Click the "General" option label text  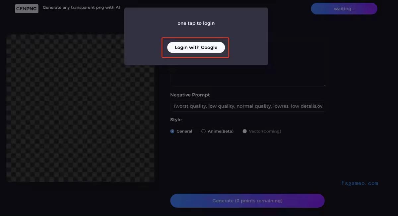pyautogui.click(x=184, y=131)
